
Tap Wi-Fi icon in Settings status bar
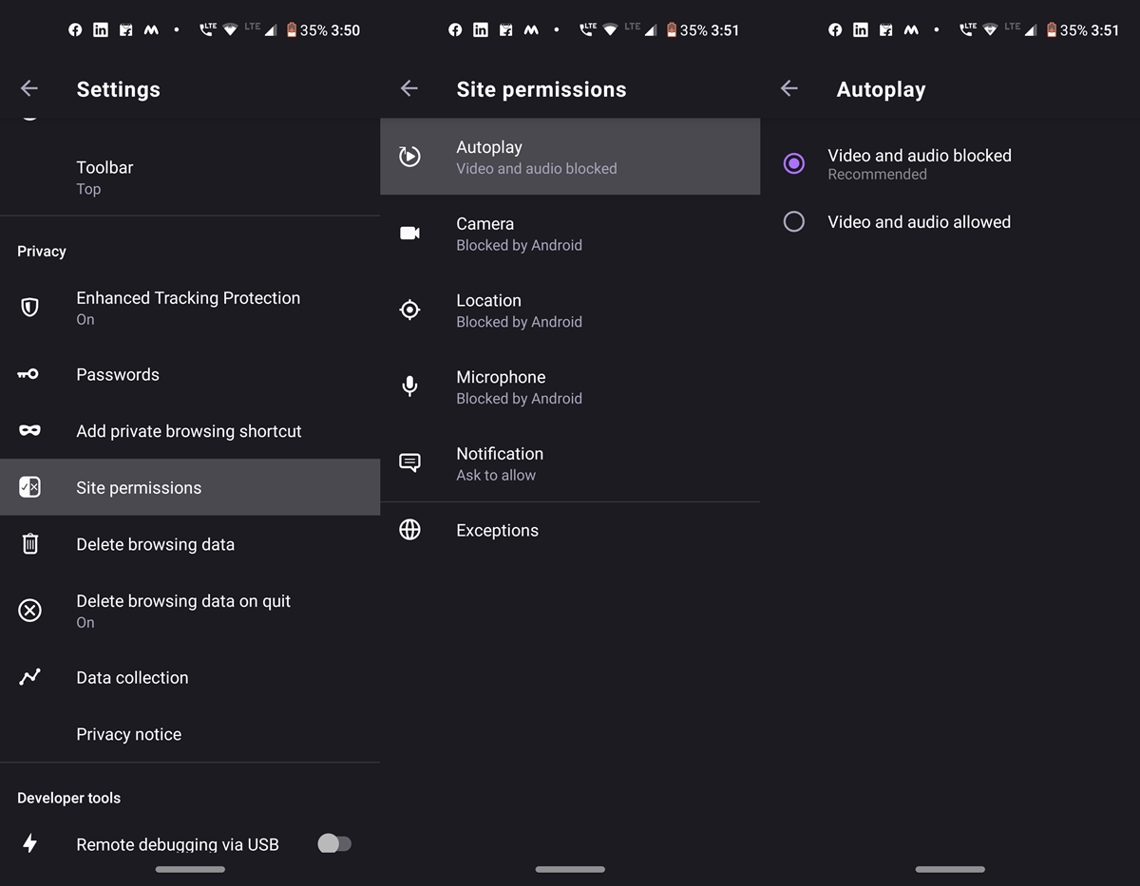(230, 30)
